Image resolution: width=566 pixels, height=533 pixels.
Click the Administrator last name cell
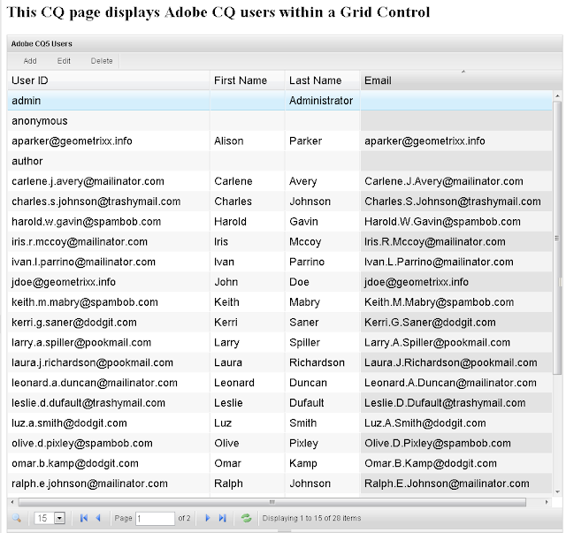pyautogui.click(x=321, y=101)
